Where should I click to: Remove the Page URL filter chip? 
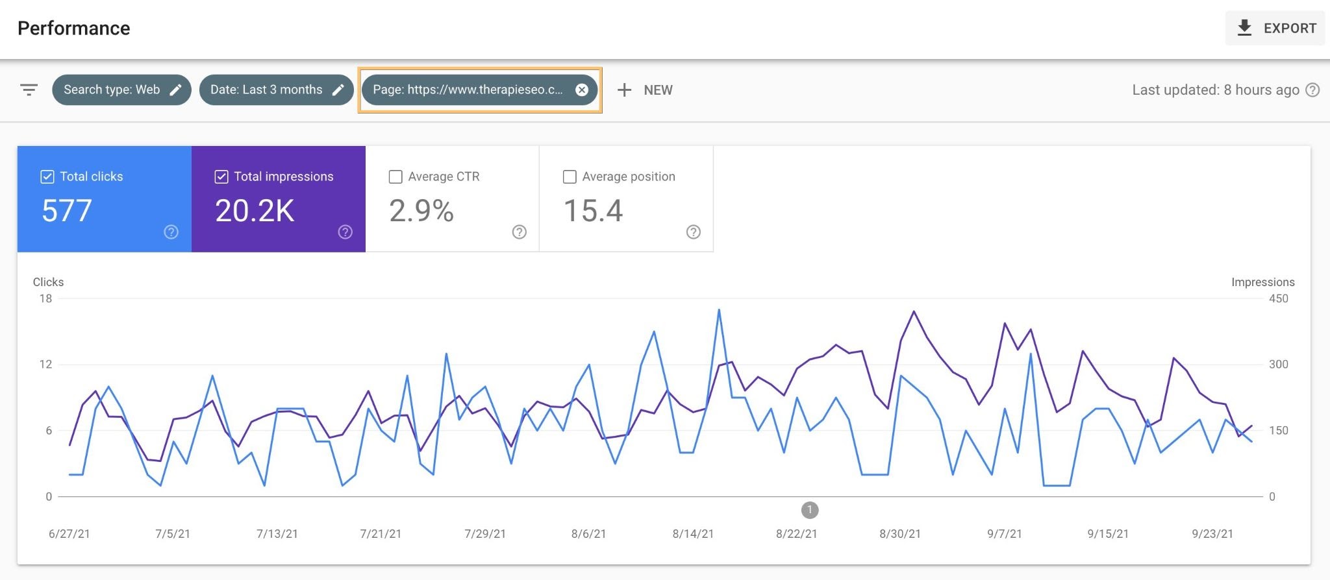[582, 90]
